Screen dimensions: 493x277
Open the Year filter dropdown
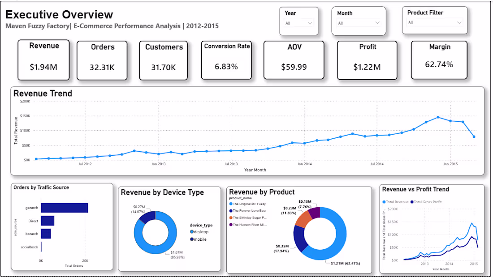(x=298, y=23)
